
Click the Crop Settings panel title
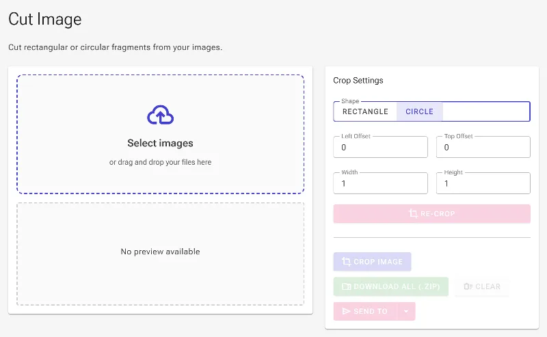(x=358, y=81)
